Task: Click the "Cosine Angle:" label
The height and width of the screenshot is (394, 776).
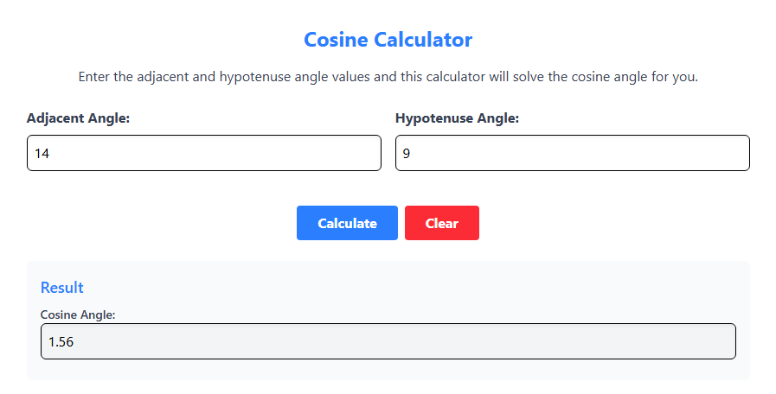Action: pyautogui.click(x=78, y=315)
